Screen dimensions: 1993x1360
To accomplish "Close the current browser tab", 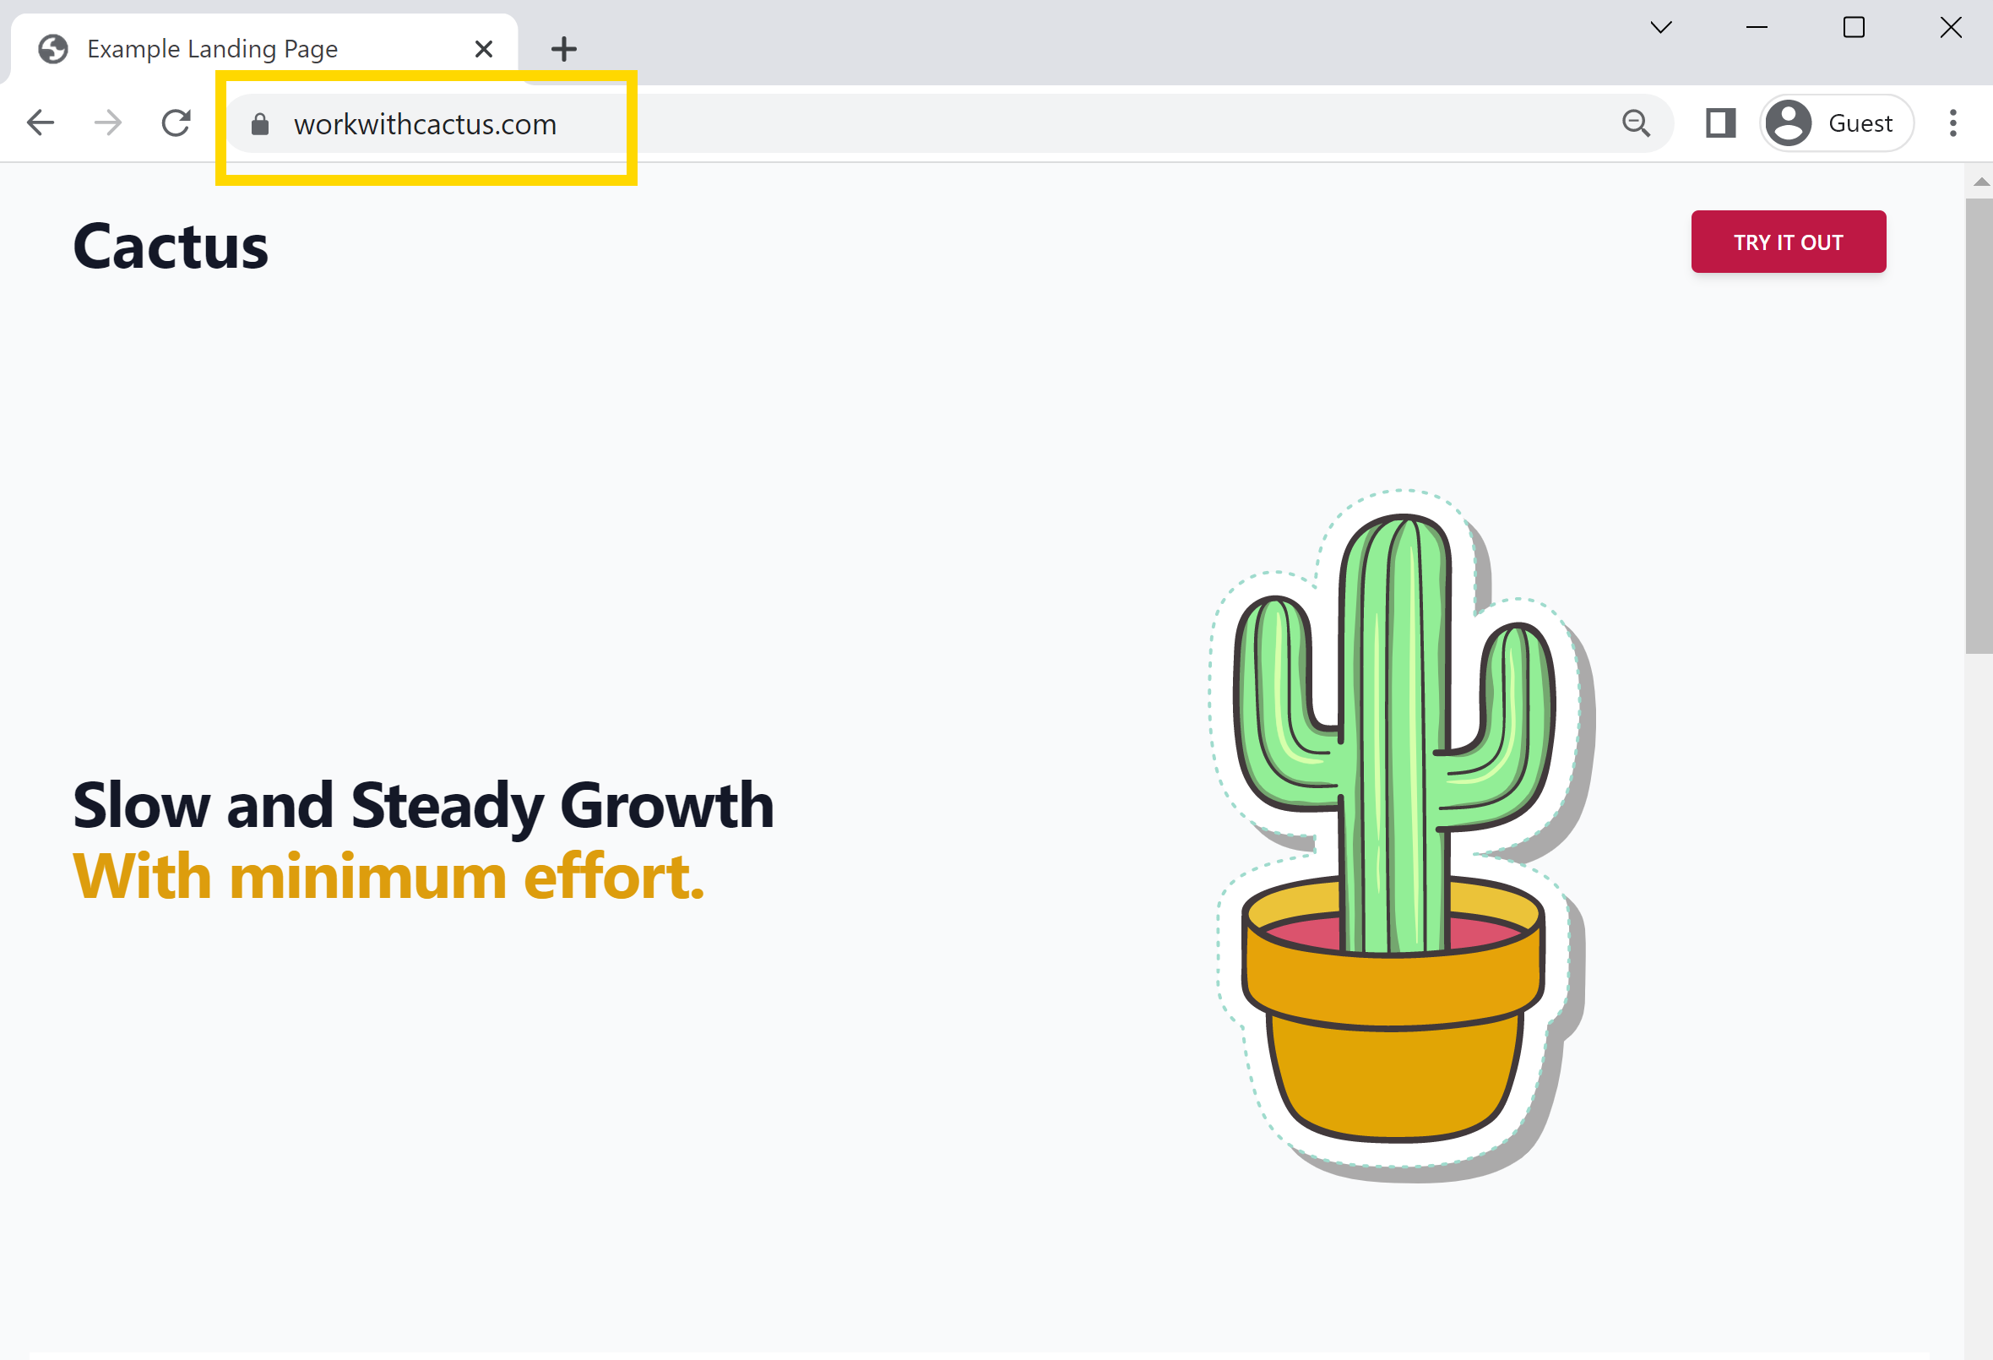I will tap(483, 48).
